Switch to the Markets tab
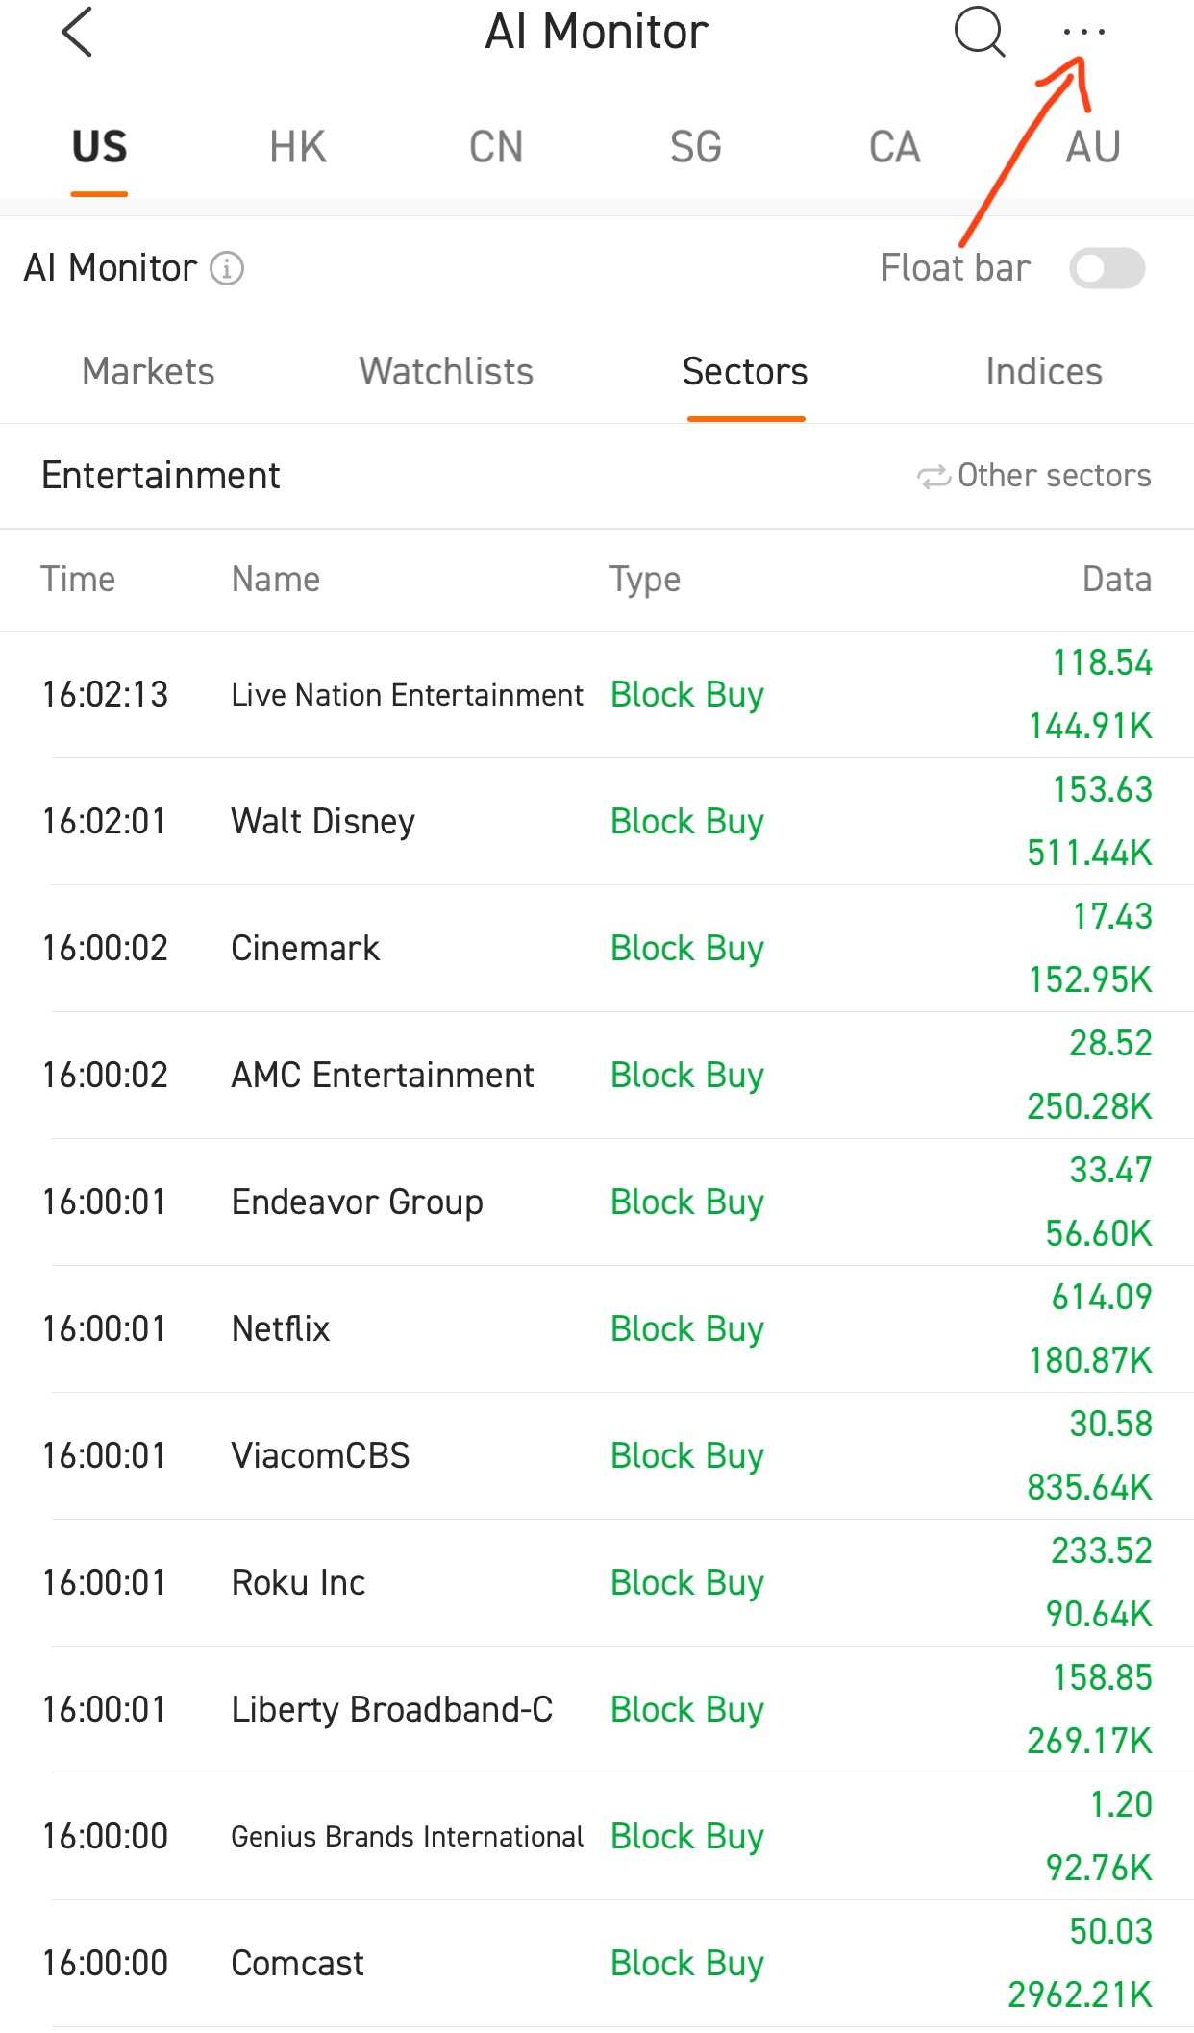Viewport: 1194px width, 2033px height. pos(148,372)
